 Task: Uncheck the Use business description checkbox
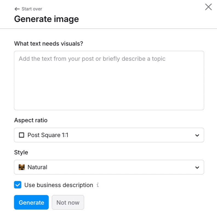pyautogui.click(x=18, y=185)
